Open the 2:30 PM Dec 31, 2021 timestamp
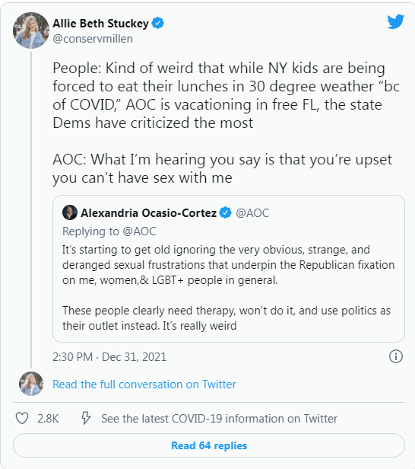The height and width of the screenshot is (469, 415). click(x=109, y=357)
